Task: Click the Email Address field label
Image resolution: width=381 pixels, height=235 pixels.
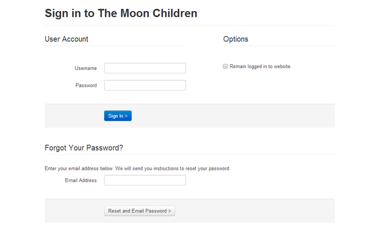Action: 80,181
